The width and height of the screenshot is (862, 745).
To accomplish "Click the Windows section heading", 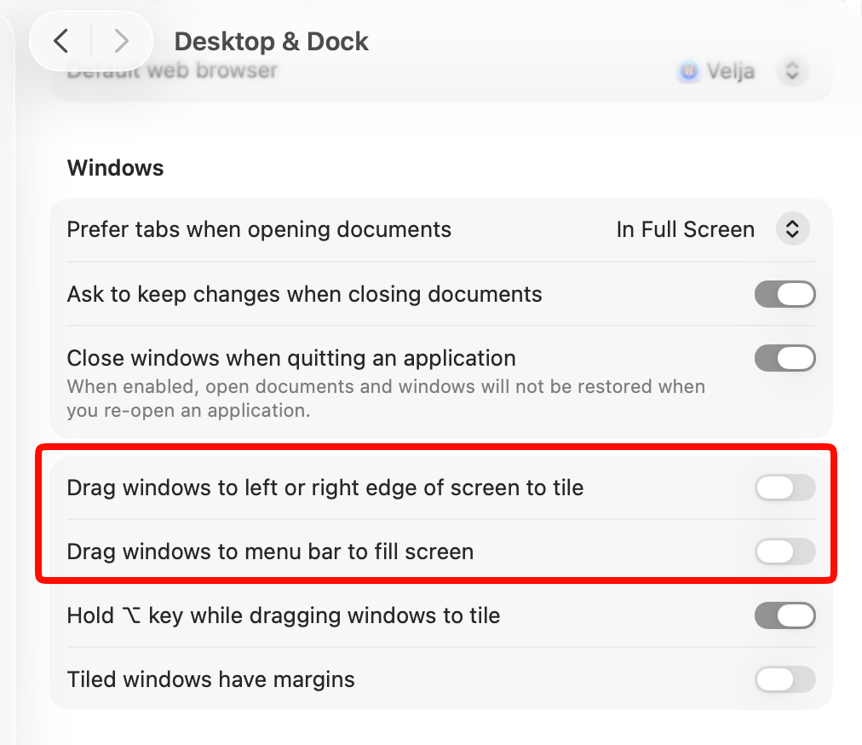I will [116, 168].
